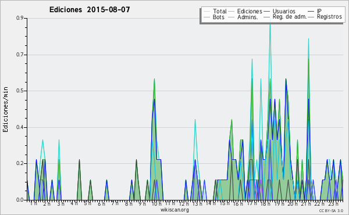This screenshot has width=349, height=215.
Task: Click the '20 h' x-axis label
Action: coord(292,203)
